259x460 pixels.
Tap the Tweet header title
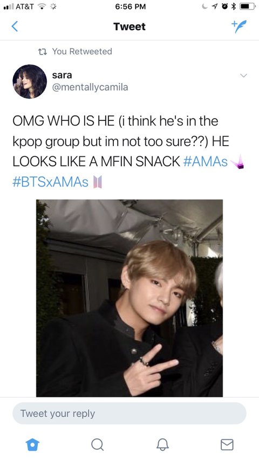(x=129, y=26)
